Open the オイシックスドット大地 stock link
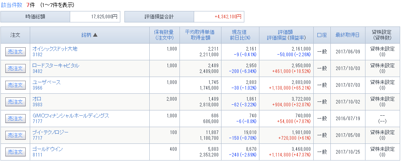The image size is (403, 163). 55,49
